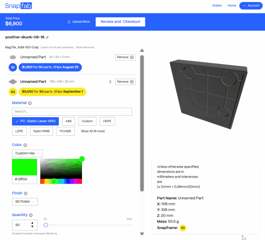Click the oval thumbnail of the 20 × 20 × 3 mm part

(x=13, y=57)
